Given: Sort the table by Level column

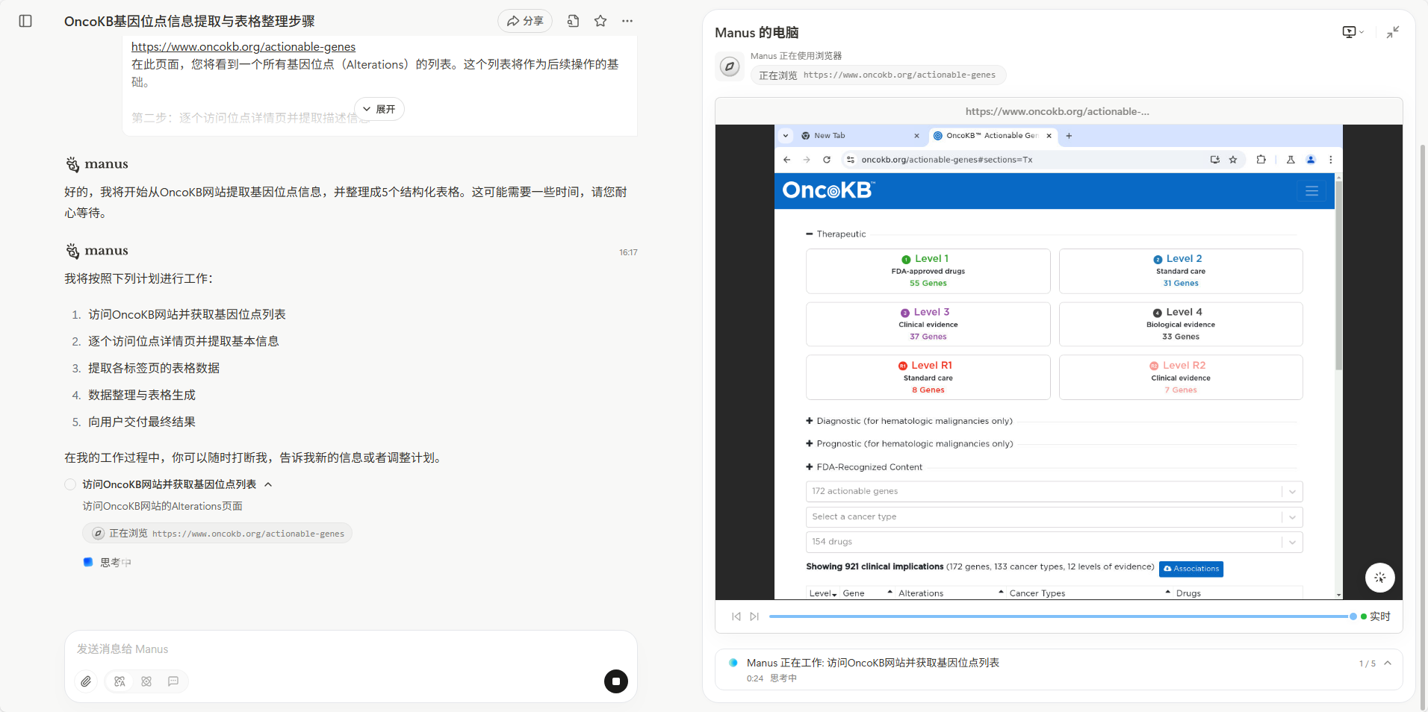Looking at the screenshot, I should (823, 593).
